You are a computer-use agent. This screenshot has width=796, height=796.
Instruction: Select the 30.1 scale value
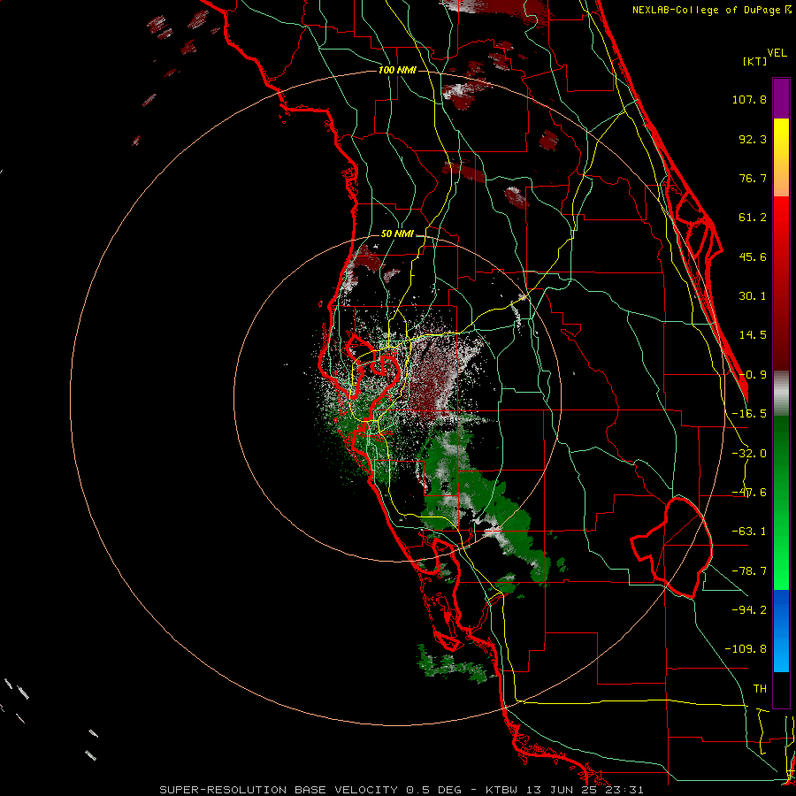[x=753, y=296]
